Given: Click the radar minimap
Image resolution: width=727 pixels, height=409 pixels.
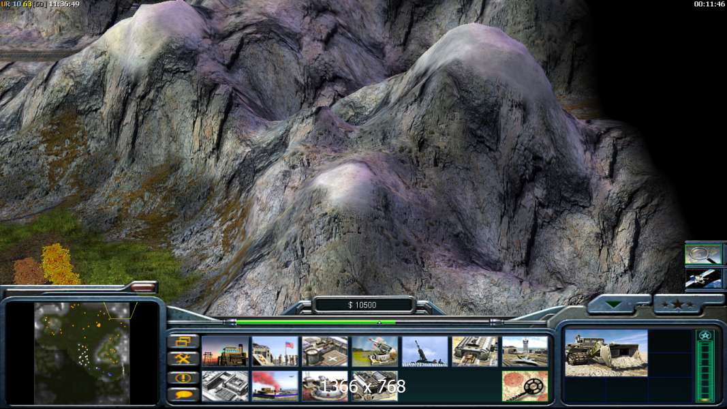Looking at the screenshot, I should pos(82,353).
